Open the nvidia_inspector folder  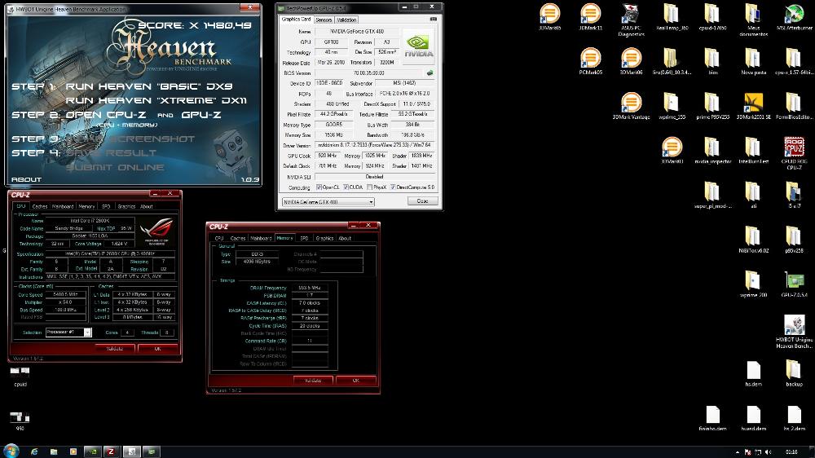[712, 150]
